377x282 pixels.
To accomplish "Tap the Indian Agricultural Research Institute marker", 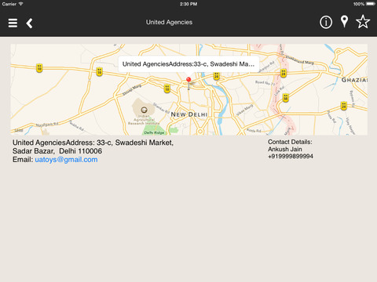I will [x=144, y=110].
